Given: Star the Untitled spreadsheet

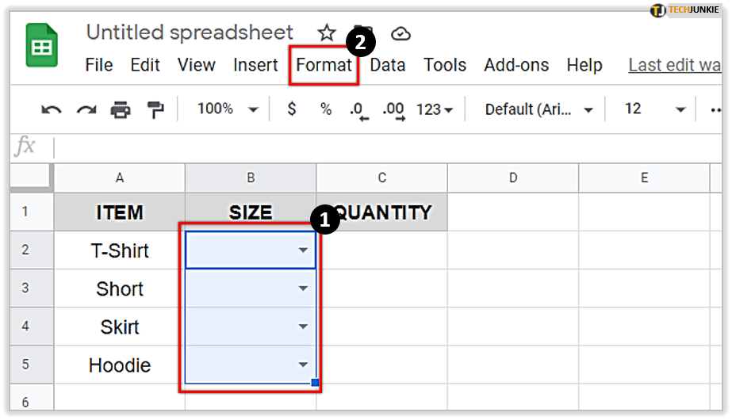Looking at the screenshot, I should pos(327,33).
